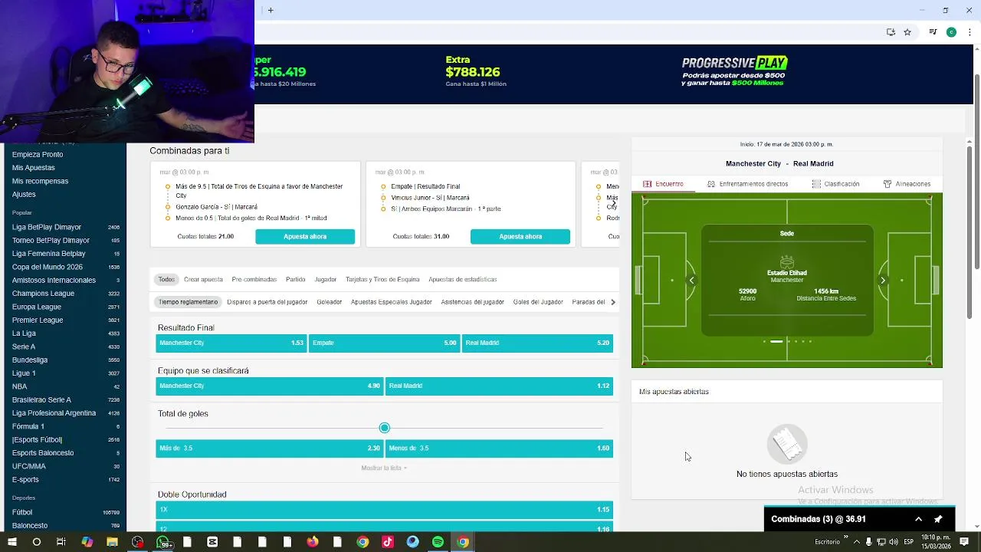This screenshot has width=981, height=552.
Task: Click the Progressive Play banner
Action: tap(734, 71)
